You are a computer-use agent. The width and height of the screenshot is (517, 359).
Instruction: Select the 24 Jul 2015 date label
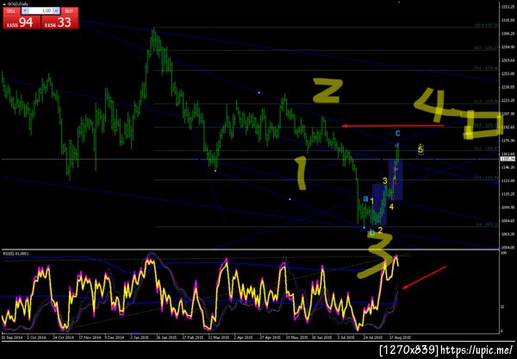click(x=373, y=337)
